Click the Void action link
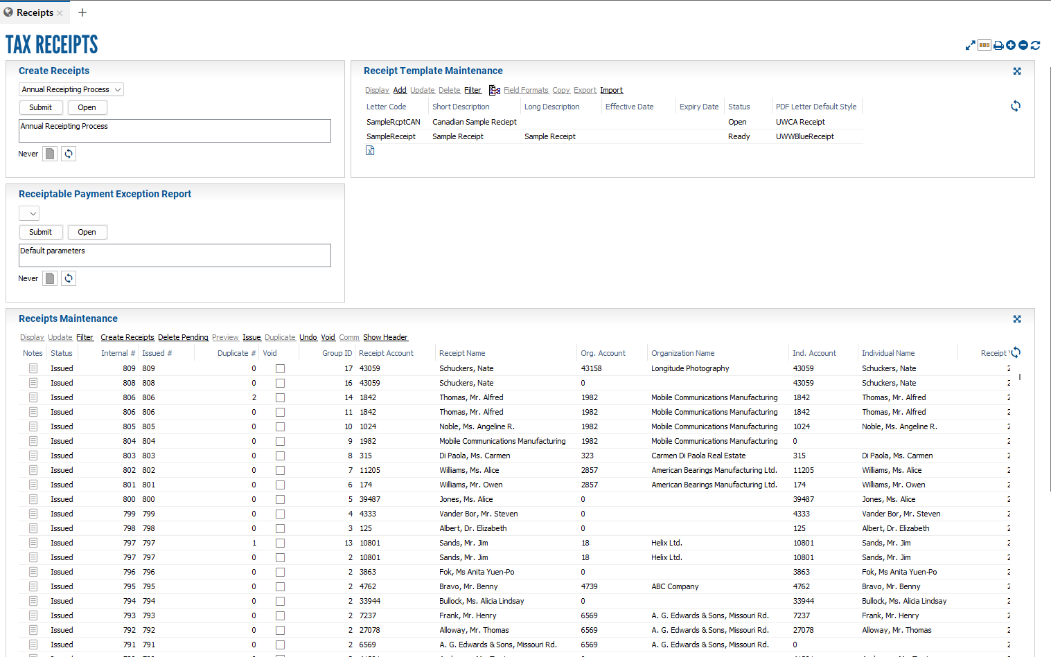This screenshot has height=657, width=1051. click(x=328, y=337)
